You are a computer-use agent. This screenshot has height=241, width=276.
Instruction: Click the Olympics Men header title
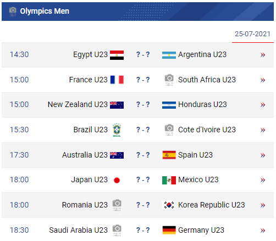45,12
